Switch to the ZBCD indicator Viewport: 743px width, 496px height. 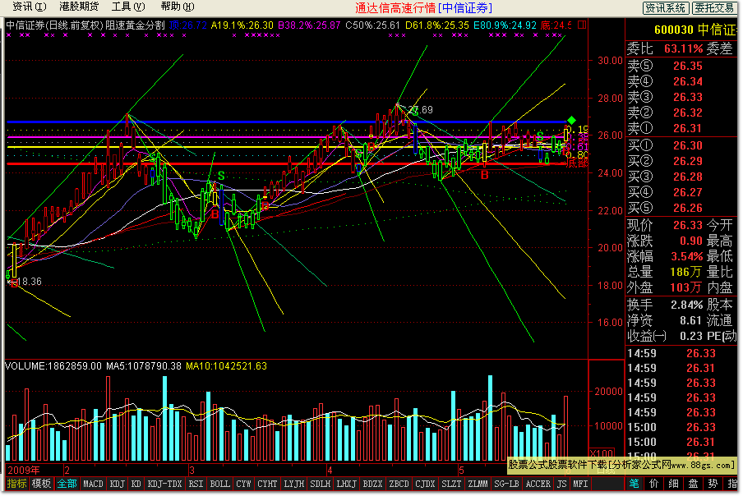399,484
